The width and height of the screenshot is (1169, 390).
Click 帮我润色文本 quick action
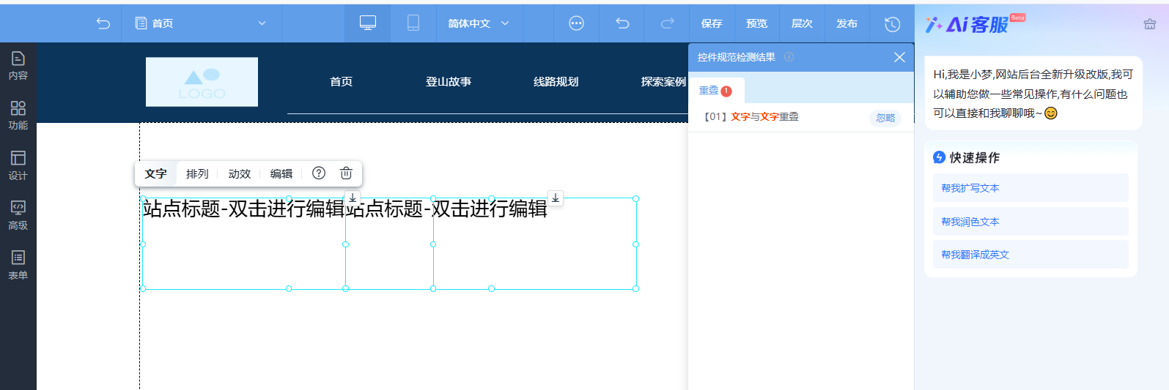click(1030, 222)
